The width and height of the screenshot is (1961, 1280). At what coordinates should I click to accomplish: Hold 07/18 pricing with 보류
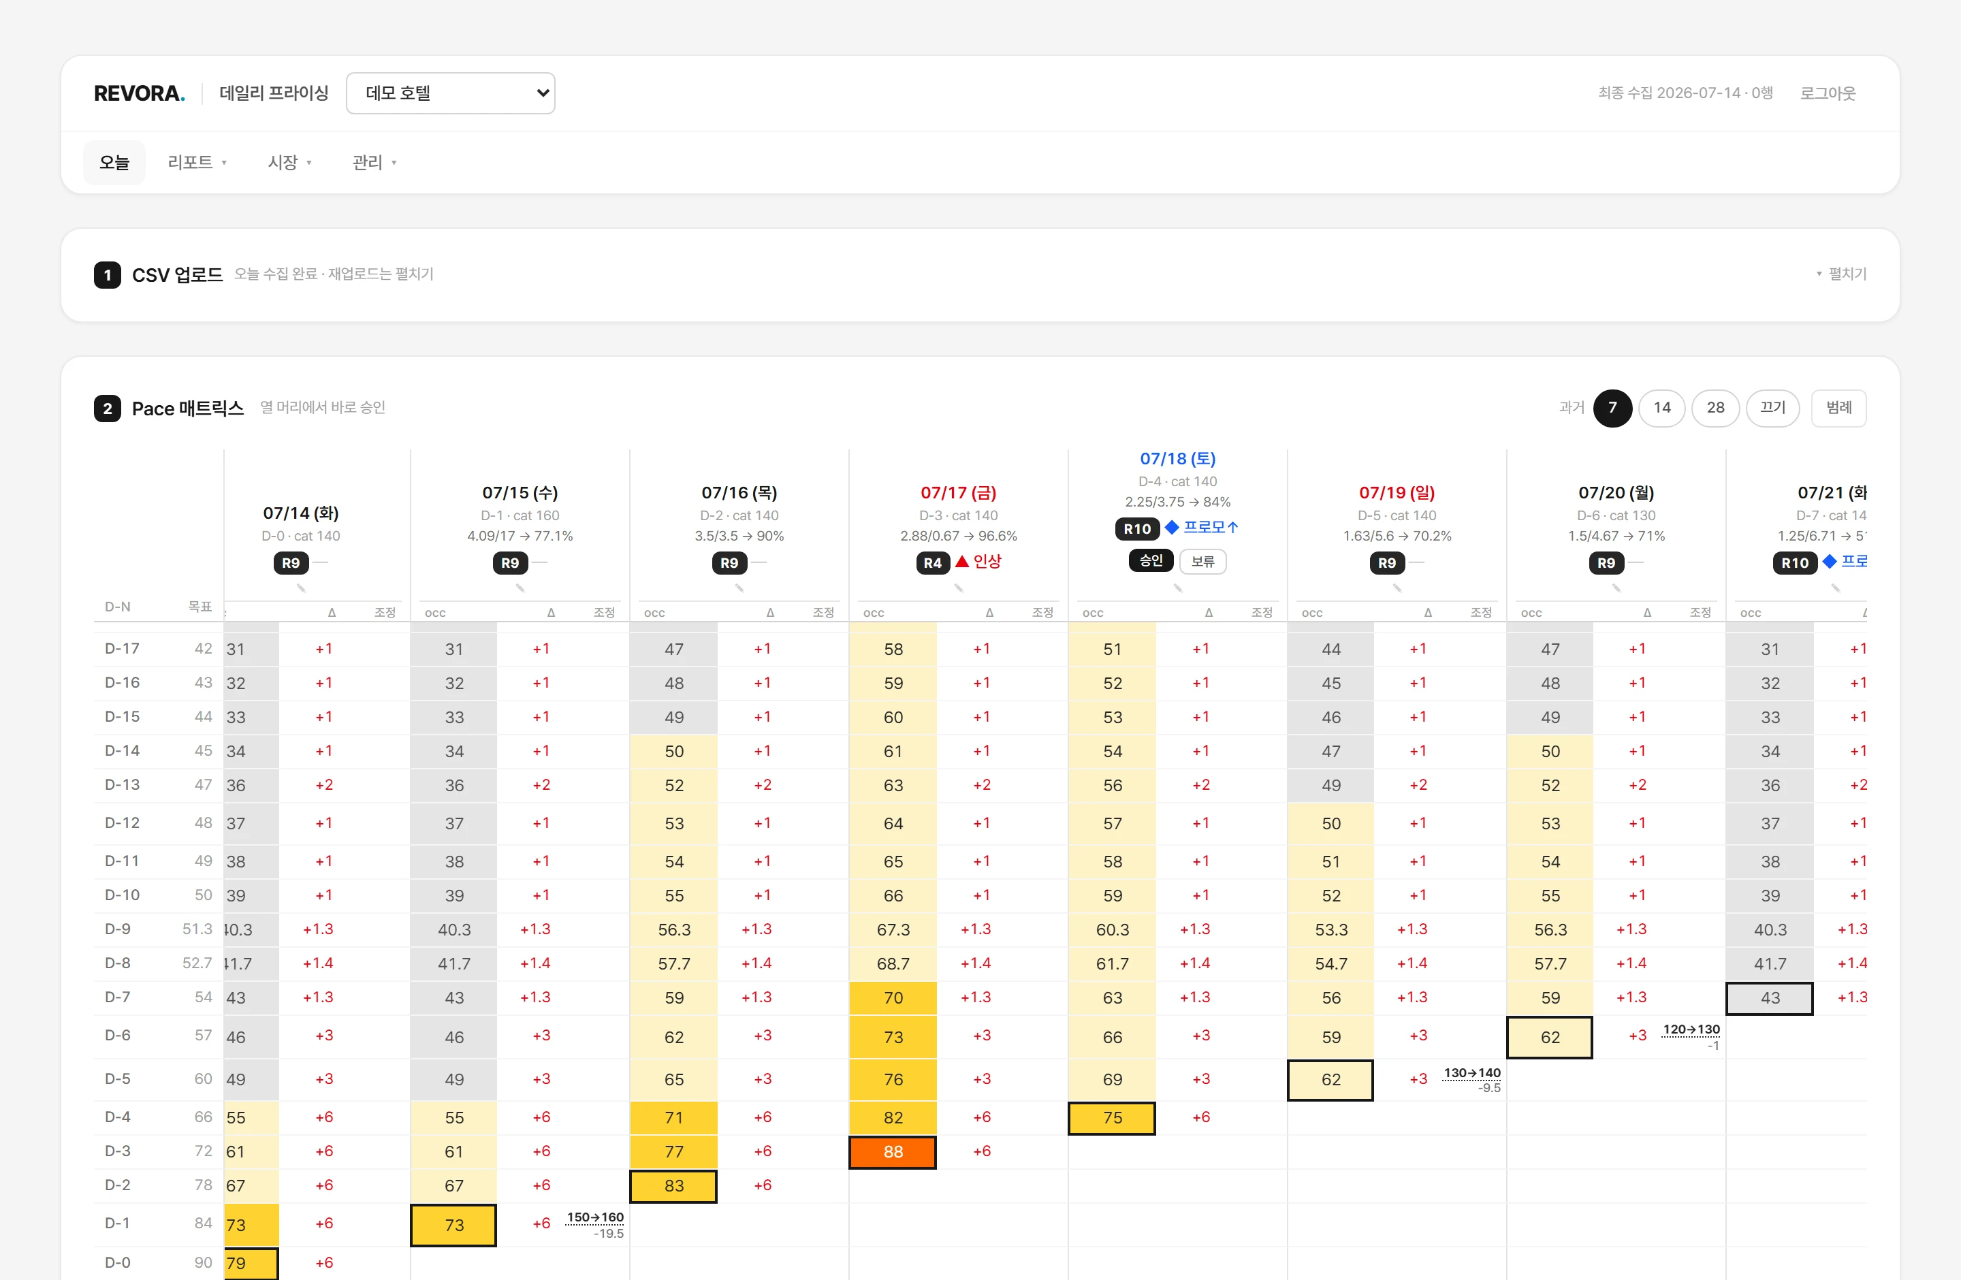[1203, 562]
